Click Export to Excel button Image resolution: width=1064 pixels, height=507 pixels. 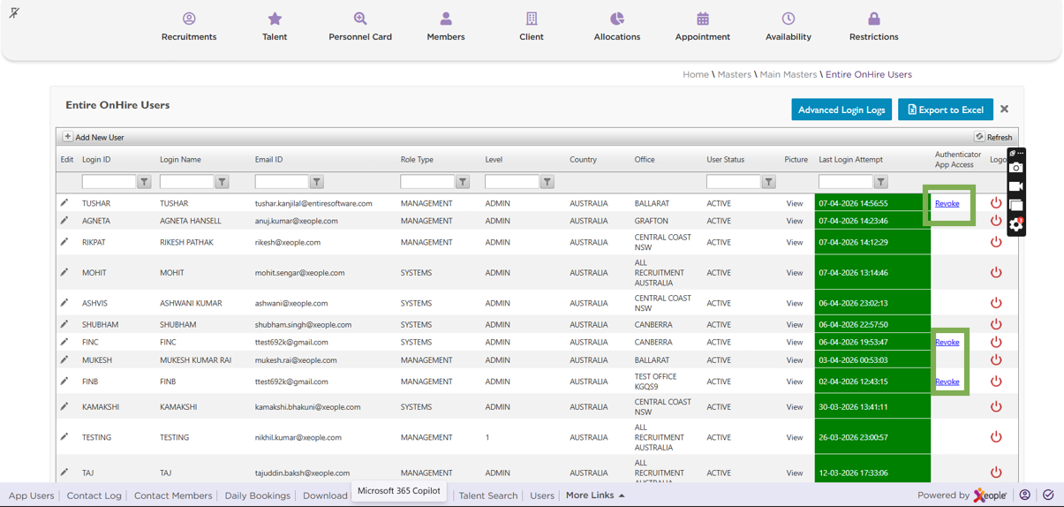pos(945,110)
